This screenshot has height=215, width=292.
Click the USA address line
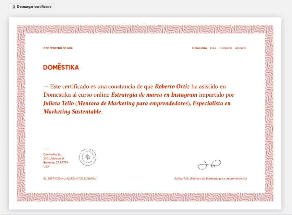(x=46, y=167)
